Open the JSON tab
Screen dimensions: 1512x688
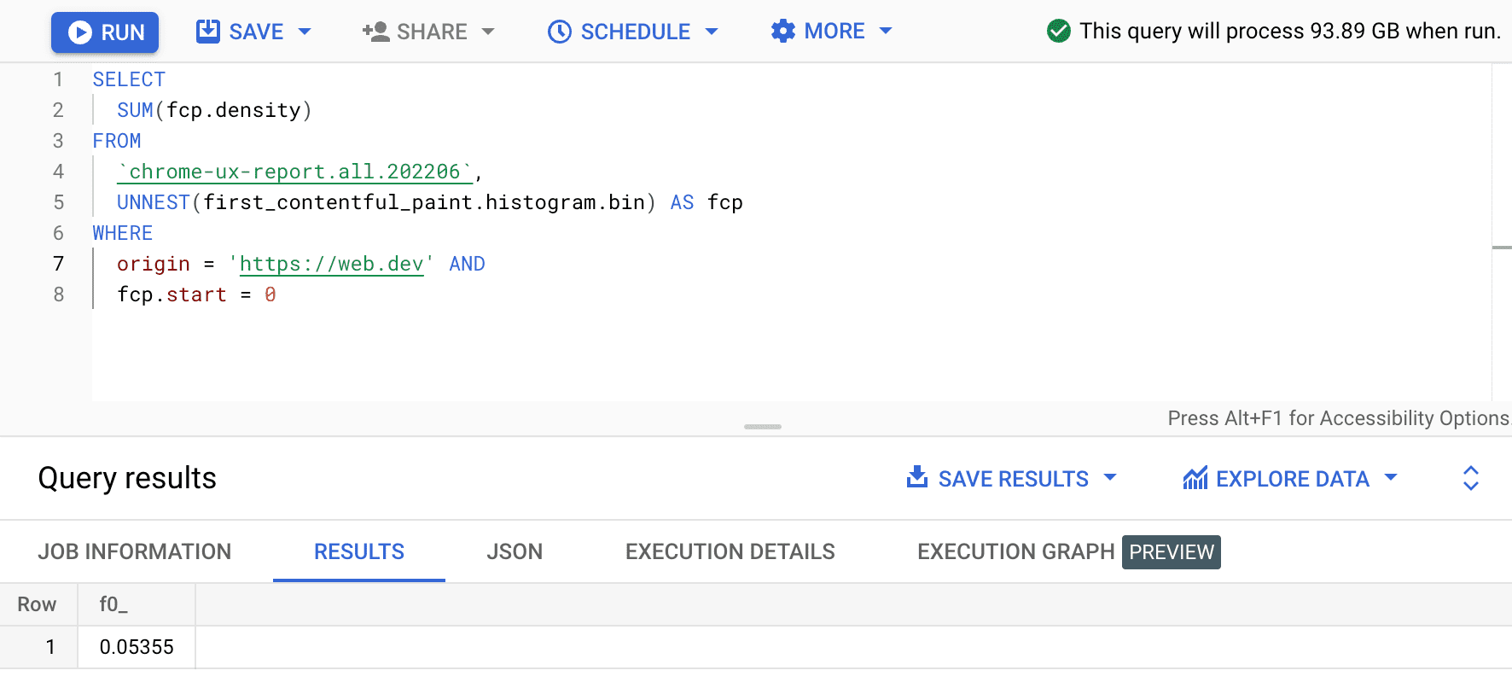point(515,552)
